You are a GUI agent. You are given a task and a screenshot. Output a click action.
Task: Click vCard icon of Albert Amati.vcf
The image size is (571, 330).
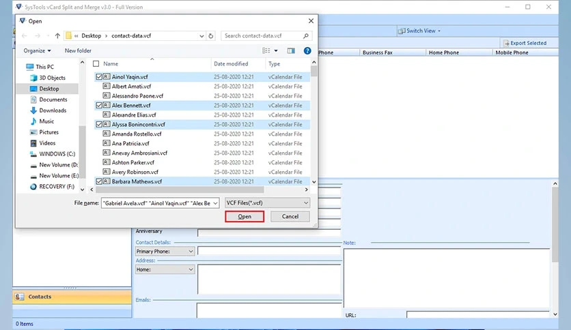click(107, 86)
